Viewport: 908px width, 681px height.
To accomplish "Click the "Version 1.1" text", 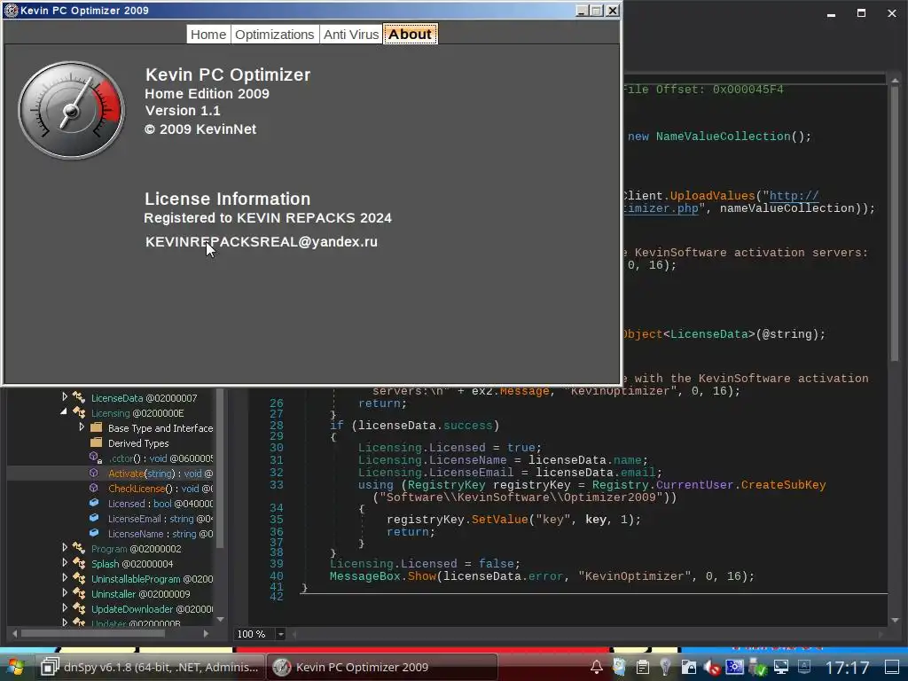I will [183, 111].
